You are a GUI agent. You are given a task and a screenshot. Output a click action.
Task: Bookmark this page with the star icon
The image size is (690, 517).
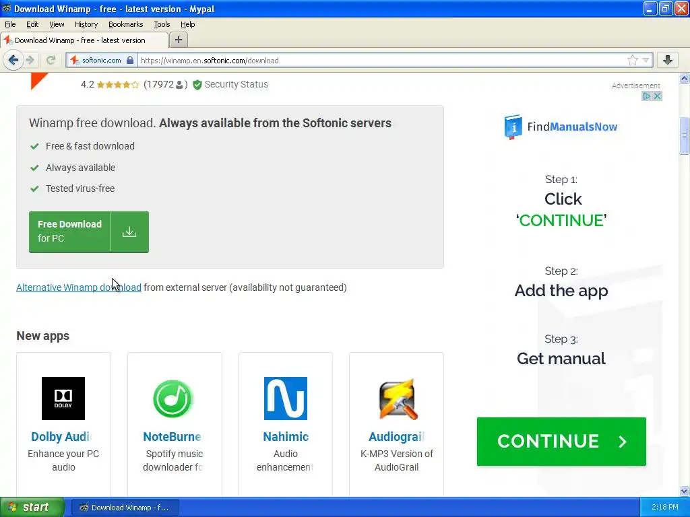pyautogui.click(x=632, y=60)
